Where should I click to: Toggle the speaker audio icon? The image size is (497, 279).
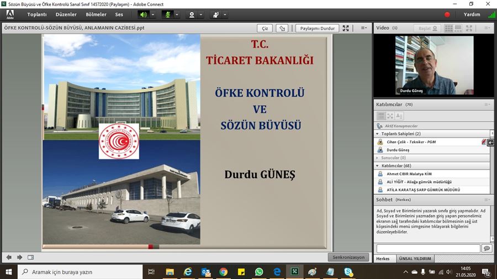coord(144,14)
